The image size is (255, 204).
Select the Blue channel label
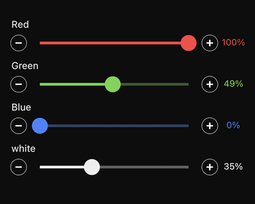(21, 107)
